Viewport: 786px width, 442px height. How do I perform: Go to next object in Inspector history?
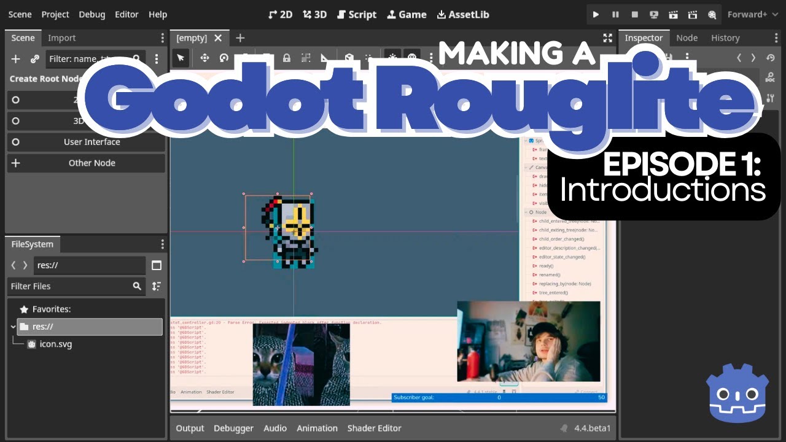pyautogui.click(x=753, y=58)
